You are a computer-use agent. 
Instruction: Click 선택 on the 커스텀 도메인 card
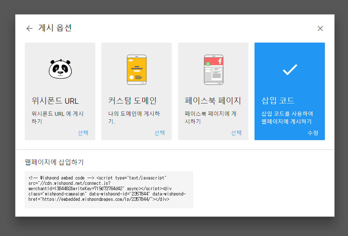click(x=160, y=133)
